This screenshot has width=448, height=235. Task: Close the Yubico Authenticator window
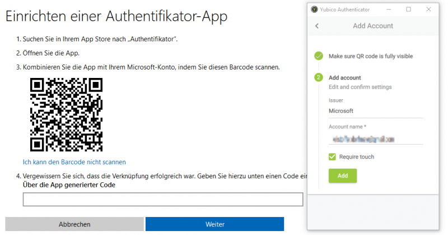428,10
